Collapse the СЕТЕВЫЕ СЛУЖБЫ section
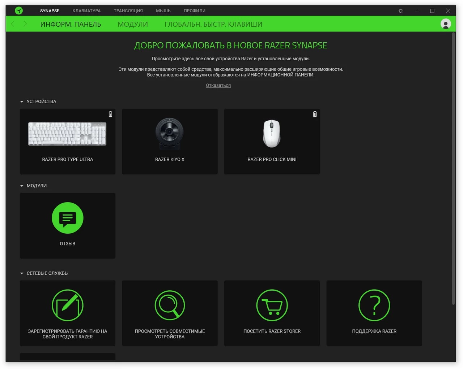The image size is (463, 369). click(22, 274)
